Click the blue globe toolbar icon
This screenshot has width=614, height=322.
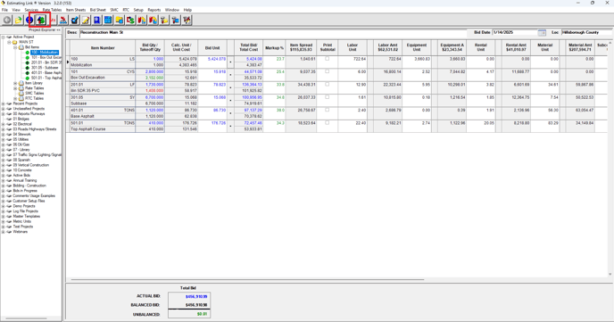click(x=29, y=20)
